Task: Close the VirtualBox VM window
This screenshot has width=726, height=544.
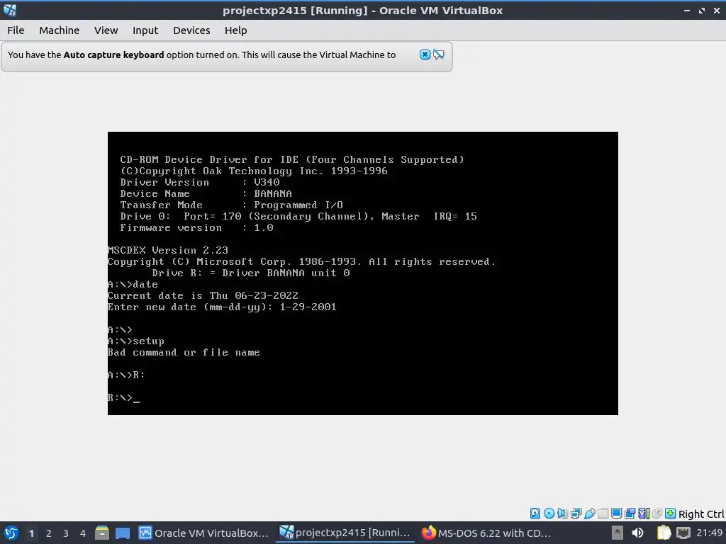Action: [716, 10]
